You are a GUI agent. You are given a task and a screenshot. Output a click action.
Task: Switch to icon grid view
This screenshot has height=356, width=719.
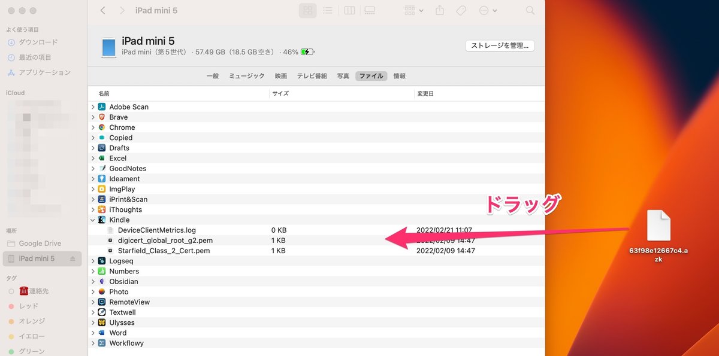(x=308, y=11)
